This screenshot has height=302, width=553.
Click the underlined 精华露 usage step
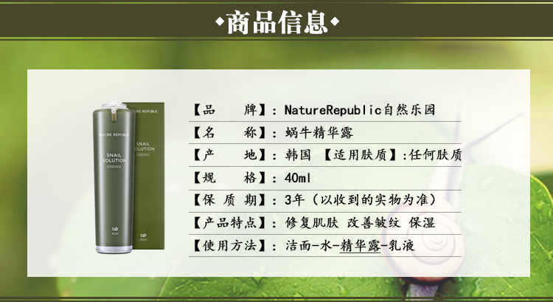click(360, 245)
